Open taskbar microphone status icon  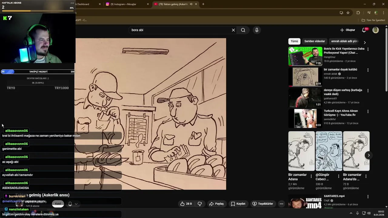358,213
